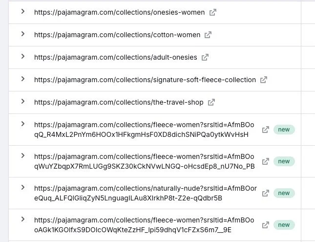
Task: Open external link icon for fleece-women URL ending WvHsH
Action: click(x=265, y=130)
